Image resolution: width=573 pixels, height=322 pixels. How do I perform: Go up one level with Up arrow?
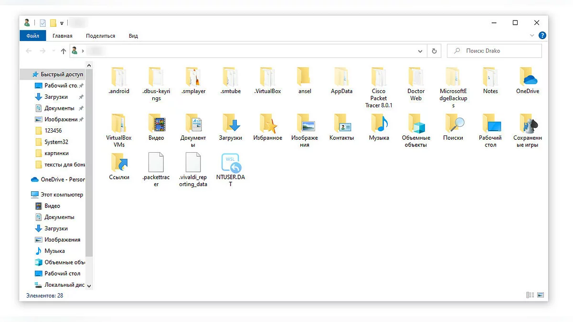(63, 51)
